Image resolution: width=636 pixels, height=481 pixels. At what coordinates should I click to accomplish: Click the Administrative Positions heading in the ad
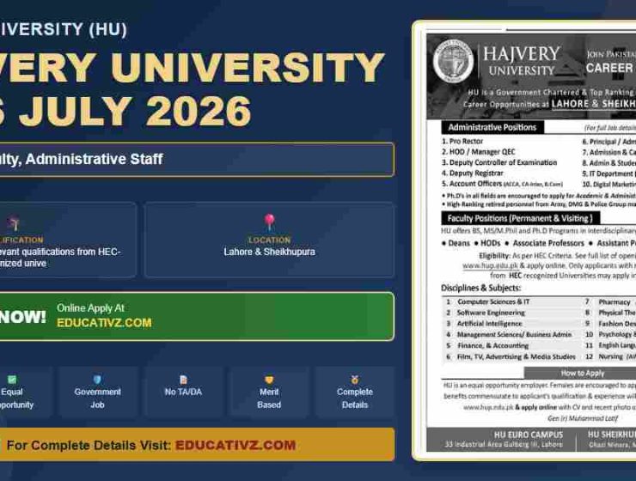pyautogui.click(x=492, y=127)
